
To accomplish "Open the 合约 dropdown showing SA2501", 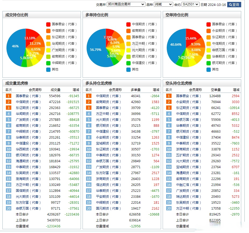I will click(x=190, y=5).
